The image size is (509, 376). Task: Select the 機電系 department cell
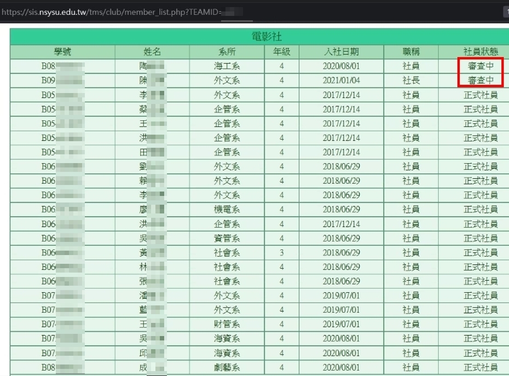(227, 210)
